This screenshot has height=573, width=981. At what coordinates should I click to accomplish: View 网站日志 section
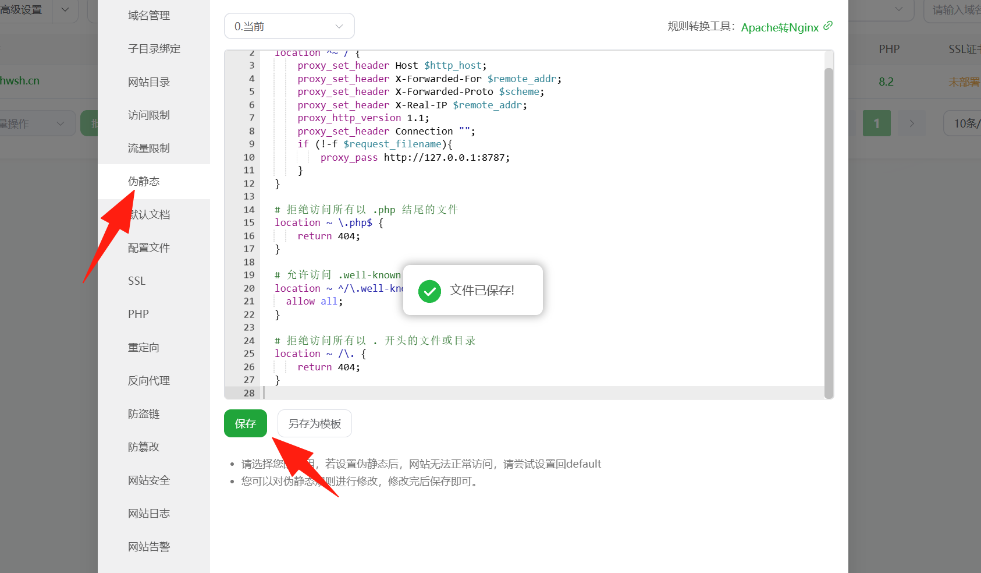[x=149, y=514]
